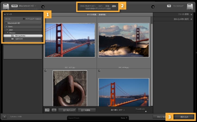The width and height of the screenshot is (197, 122).
Task: Enable the サブフォルダーを含める checkbox
Action: click(24, 19)
